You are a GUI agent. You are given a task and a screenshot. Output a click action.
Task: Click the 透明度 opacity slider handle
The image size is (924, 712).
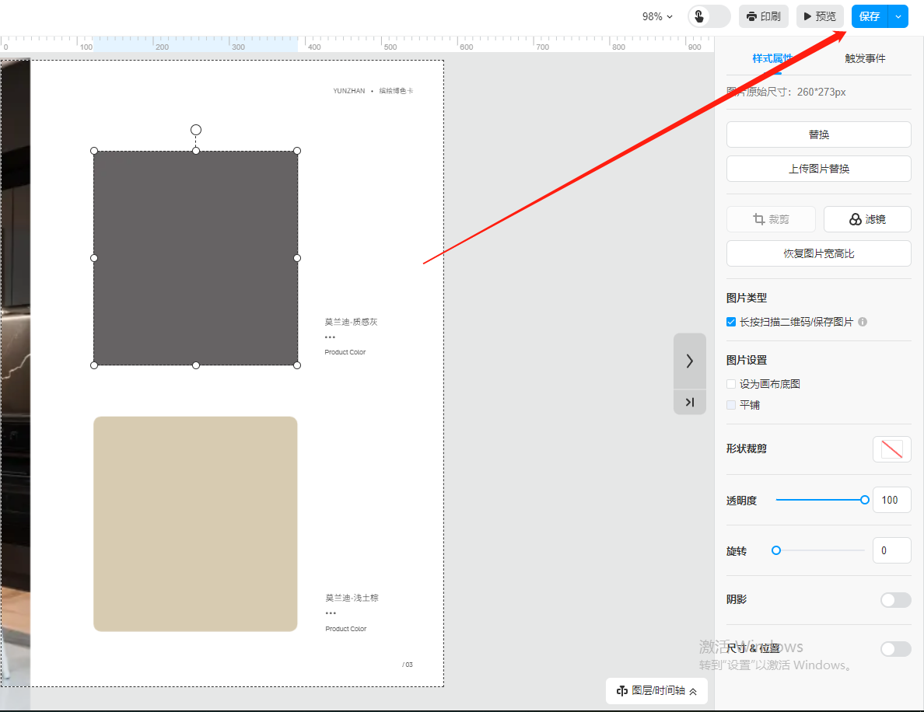(x=864, y=500)
